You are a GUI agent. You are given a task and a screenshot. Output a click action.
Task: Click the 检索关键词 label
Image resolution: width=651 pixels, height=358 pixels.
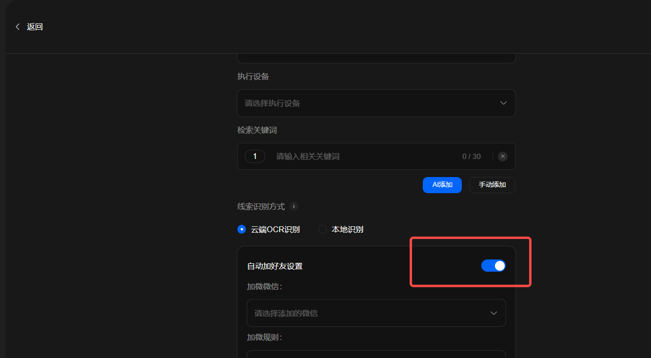pos(257,130)
